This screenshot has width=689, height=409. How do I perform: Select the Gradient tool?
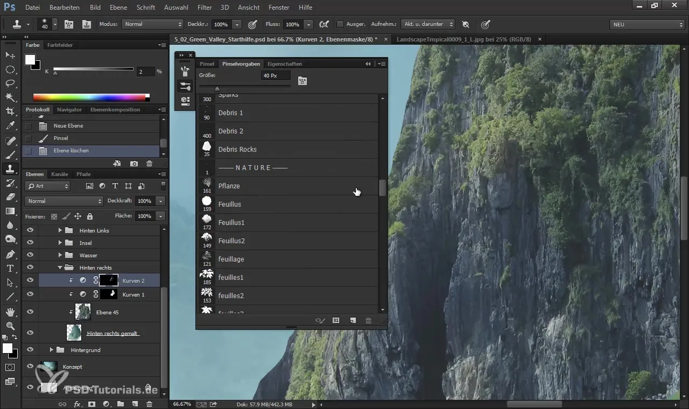click(x=10, y=210)
